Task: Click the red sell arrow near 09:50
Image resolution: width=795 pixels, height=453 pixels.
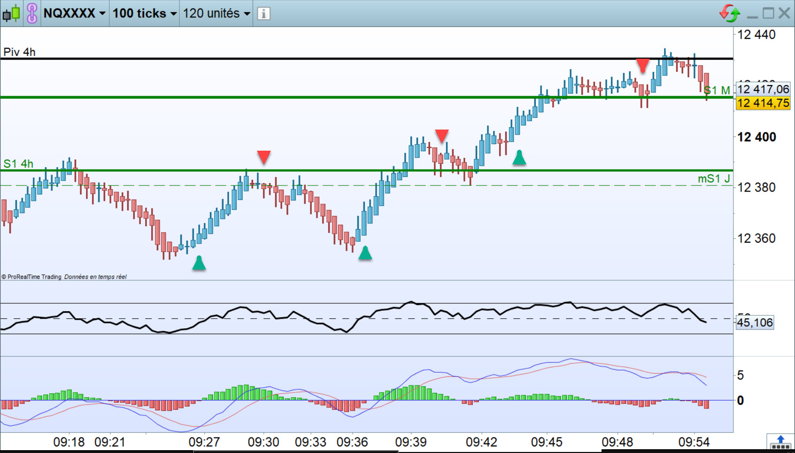Action: [x=643, y=66]
